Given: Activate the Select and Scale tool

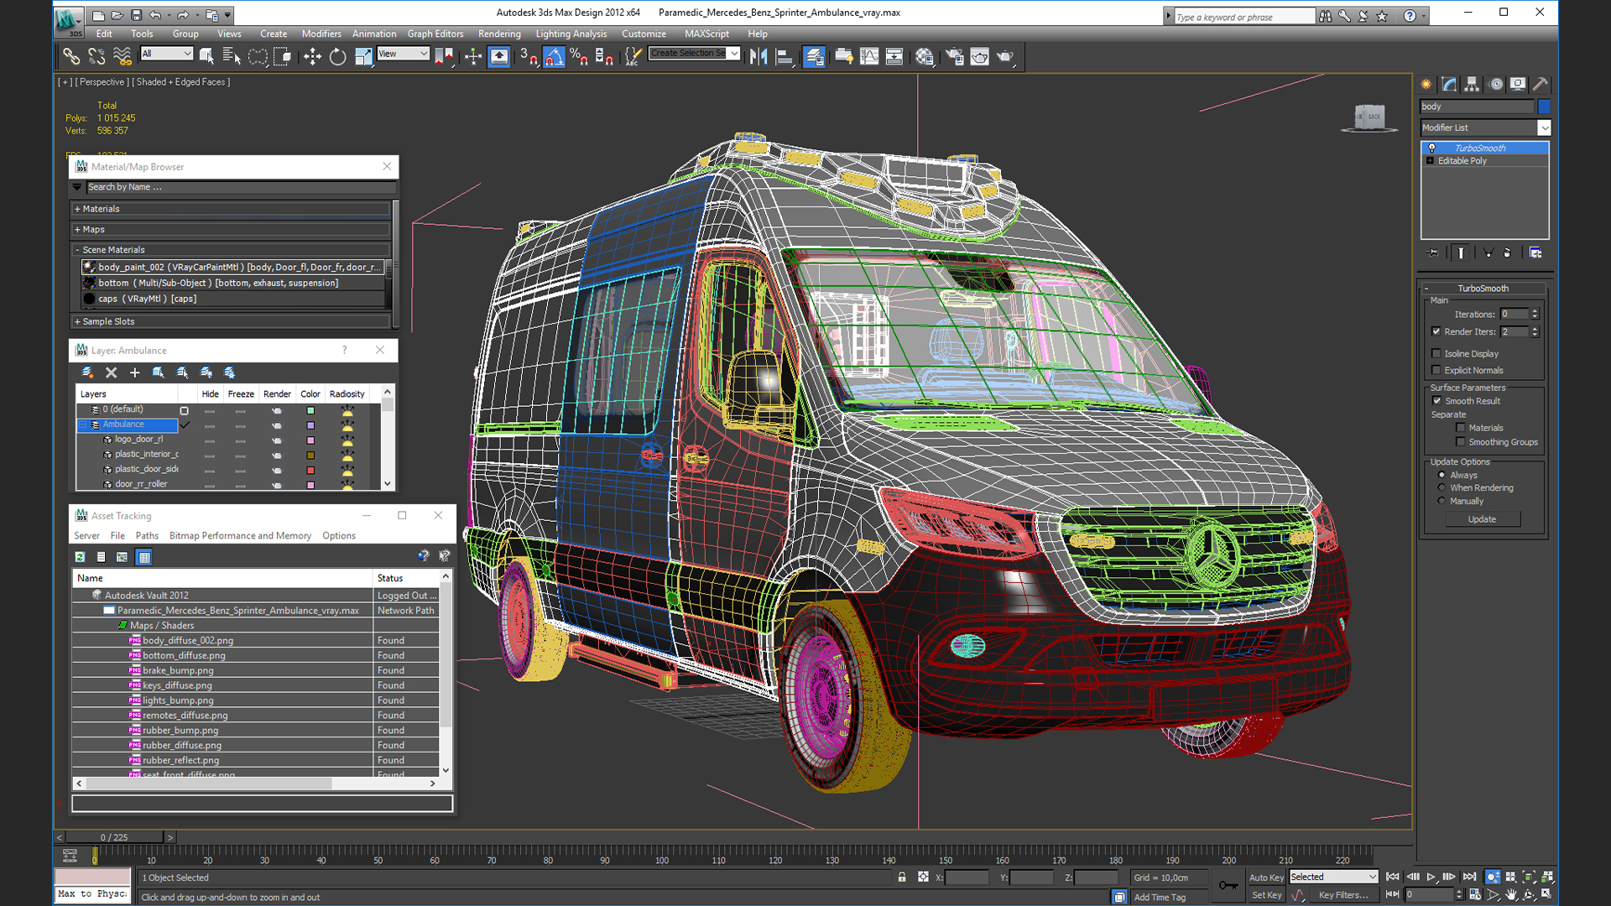Looking at the screenshot, I should pyautogui.click(x=363, y=56).
